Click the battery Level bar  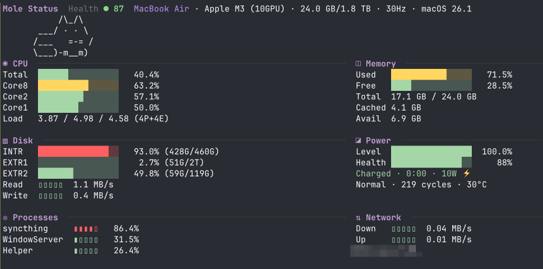pyautogui.click(x=431, y=151)
